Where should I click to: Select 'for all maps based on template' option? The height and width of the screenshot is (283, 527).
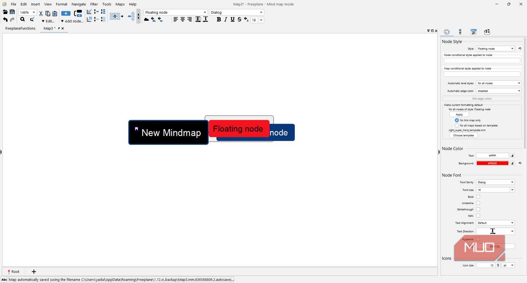(x=457, y=125)
